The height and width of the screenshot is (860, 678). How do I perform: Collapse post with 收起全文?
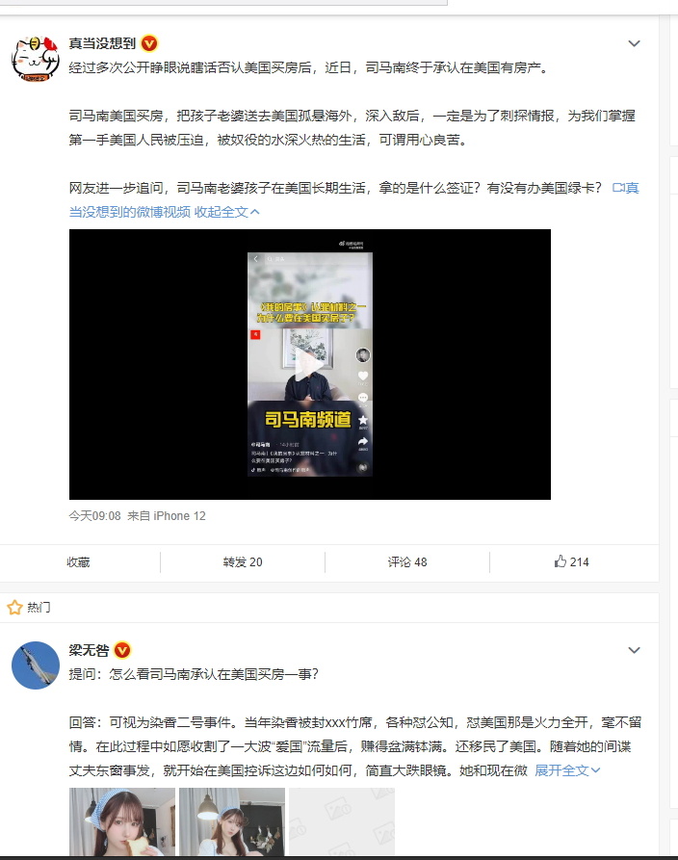226,212
